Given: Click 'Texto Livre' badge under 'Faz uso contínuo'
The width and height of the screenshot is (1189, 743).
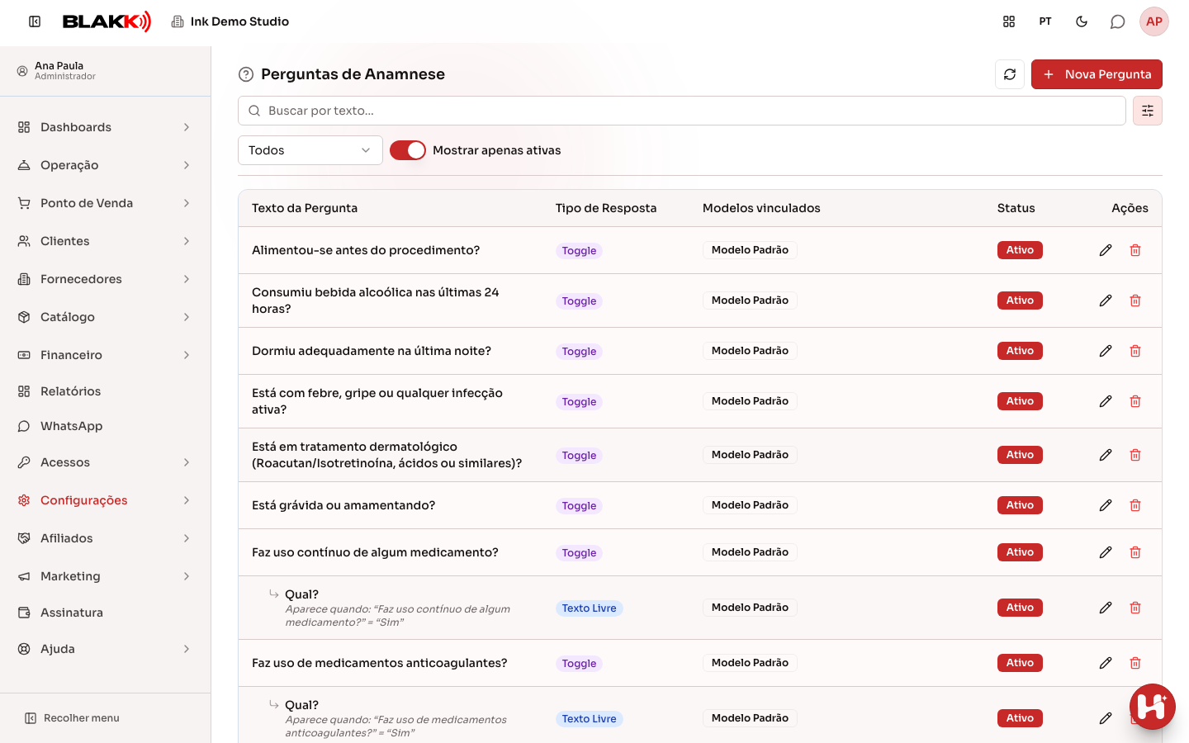Looking at the screenshot, I should point(590,608).
